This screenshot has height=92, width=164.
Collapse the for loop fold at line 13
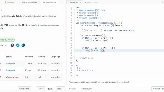click(73, 38)
